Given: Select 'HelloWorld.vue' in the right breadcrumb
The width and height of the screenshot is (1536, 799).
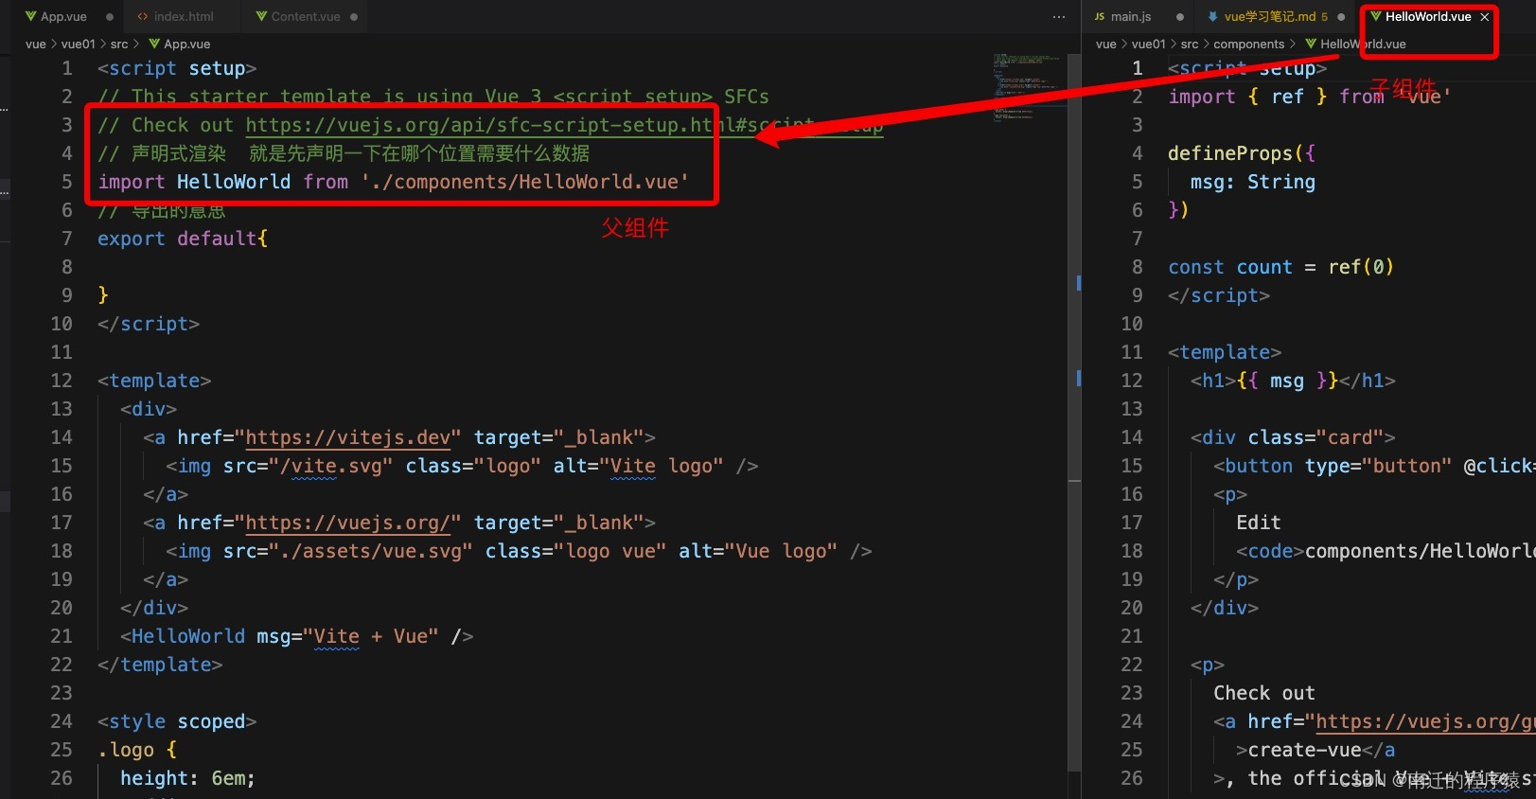Looking at the screenshot, I should click(1363, 44).
